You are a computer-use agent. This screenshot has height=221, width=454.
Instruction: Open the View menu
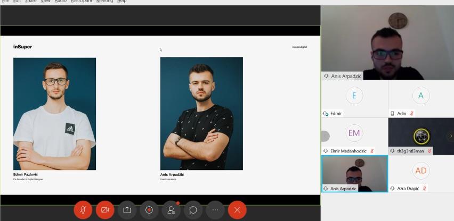click(x=45, y=2)
